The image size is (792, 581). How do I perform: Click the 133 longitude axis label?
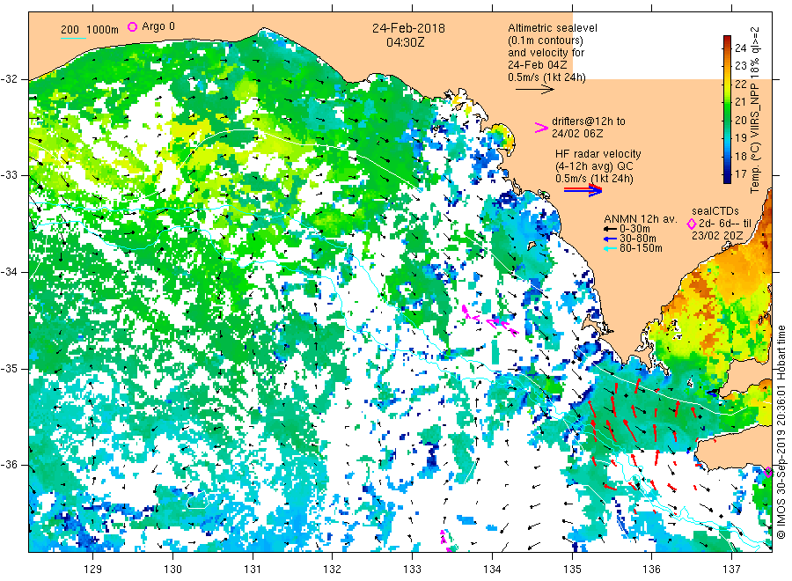412,570
